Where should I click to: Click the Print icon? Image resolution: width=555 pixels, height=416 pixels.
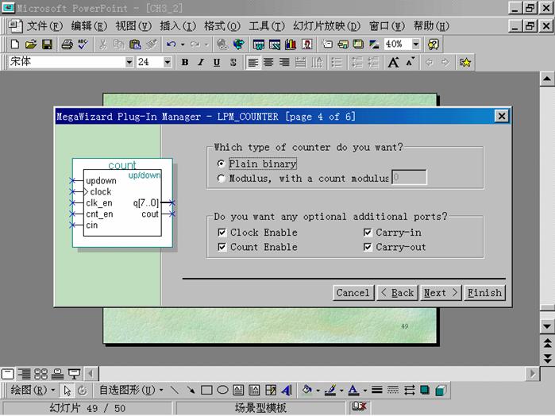click(67, 44)
